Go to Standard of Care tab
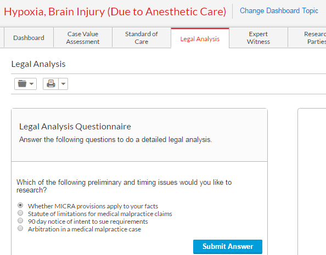Screen dimensions: 326x255 coord(142,38)
